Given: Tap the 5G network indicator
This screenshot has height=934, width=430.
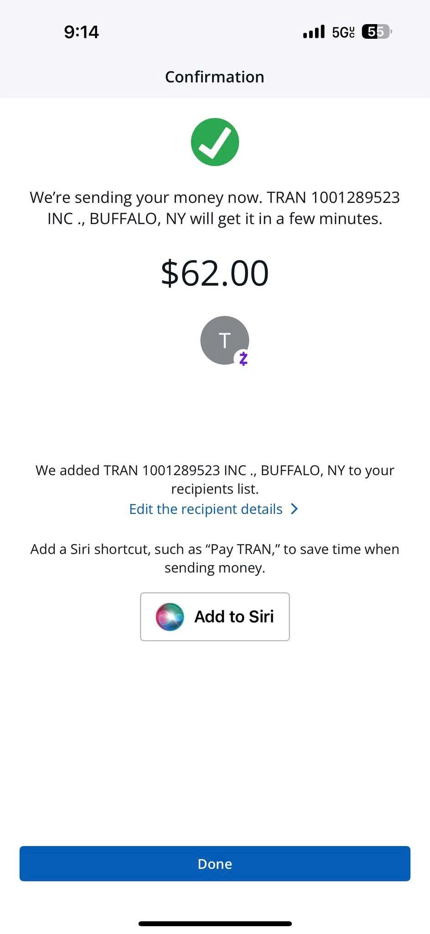Looking at the screenshot, I should 343,32.
